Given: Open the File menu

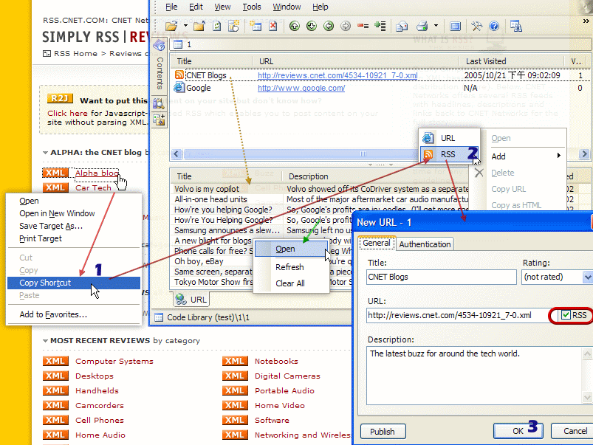Looking at the screenshot, I should coord(171,7).
